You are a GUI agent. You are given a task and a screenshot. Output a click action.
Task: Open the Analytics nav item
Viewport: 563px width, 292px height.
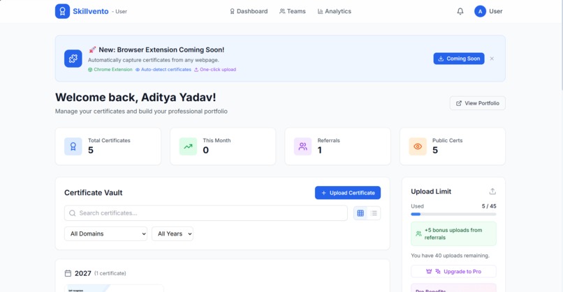coord(335,11)
